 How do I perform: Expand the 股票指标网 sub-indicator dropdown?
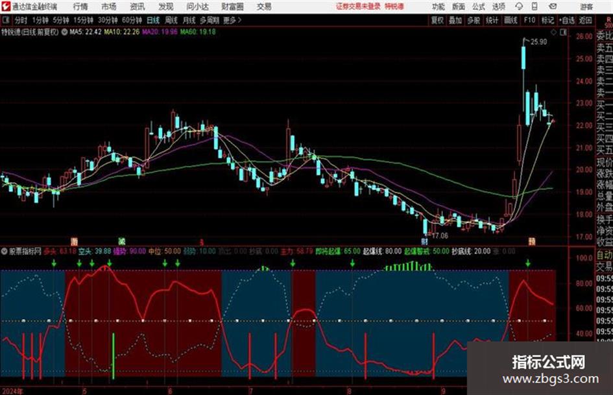5,252
